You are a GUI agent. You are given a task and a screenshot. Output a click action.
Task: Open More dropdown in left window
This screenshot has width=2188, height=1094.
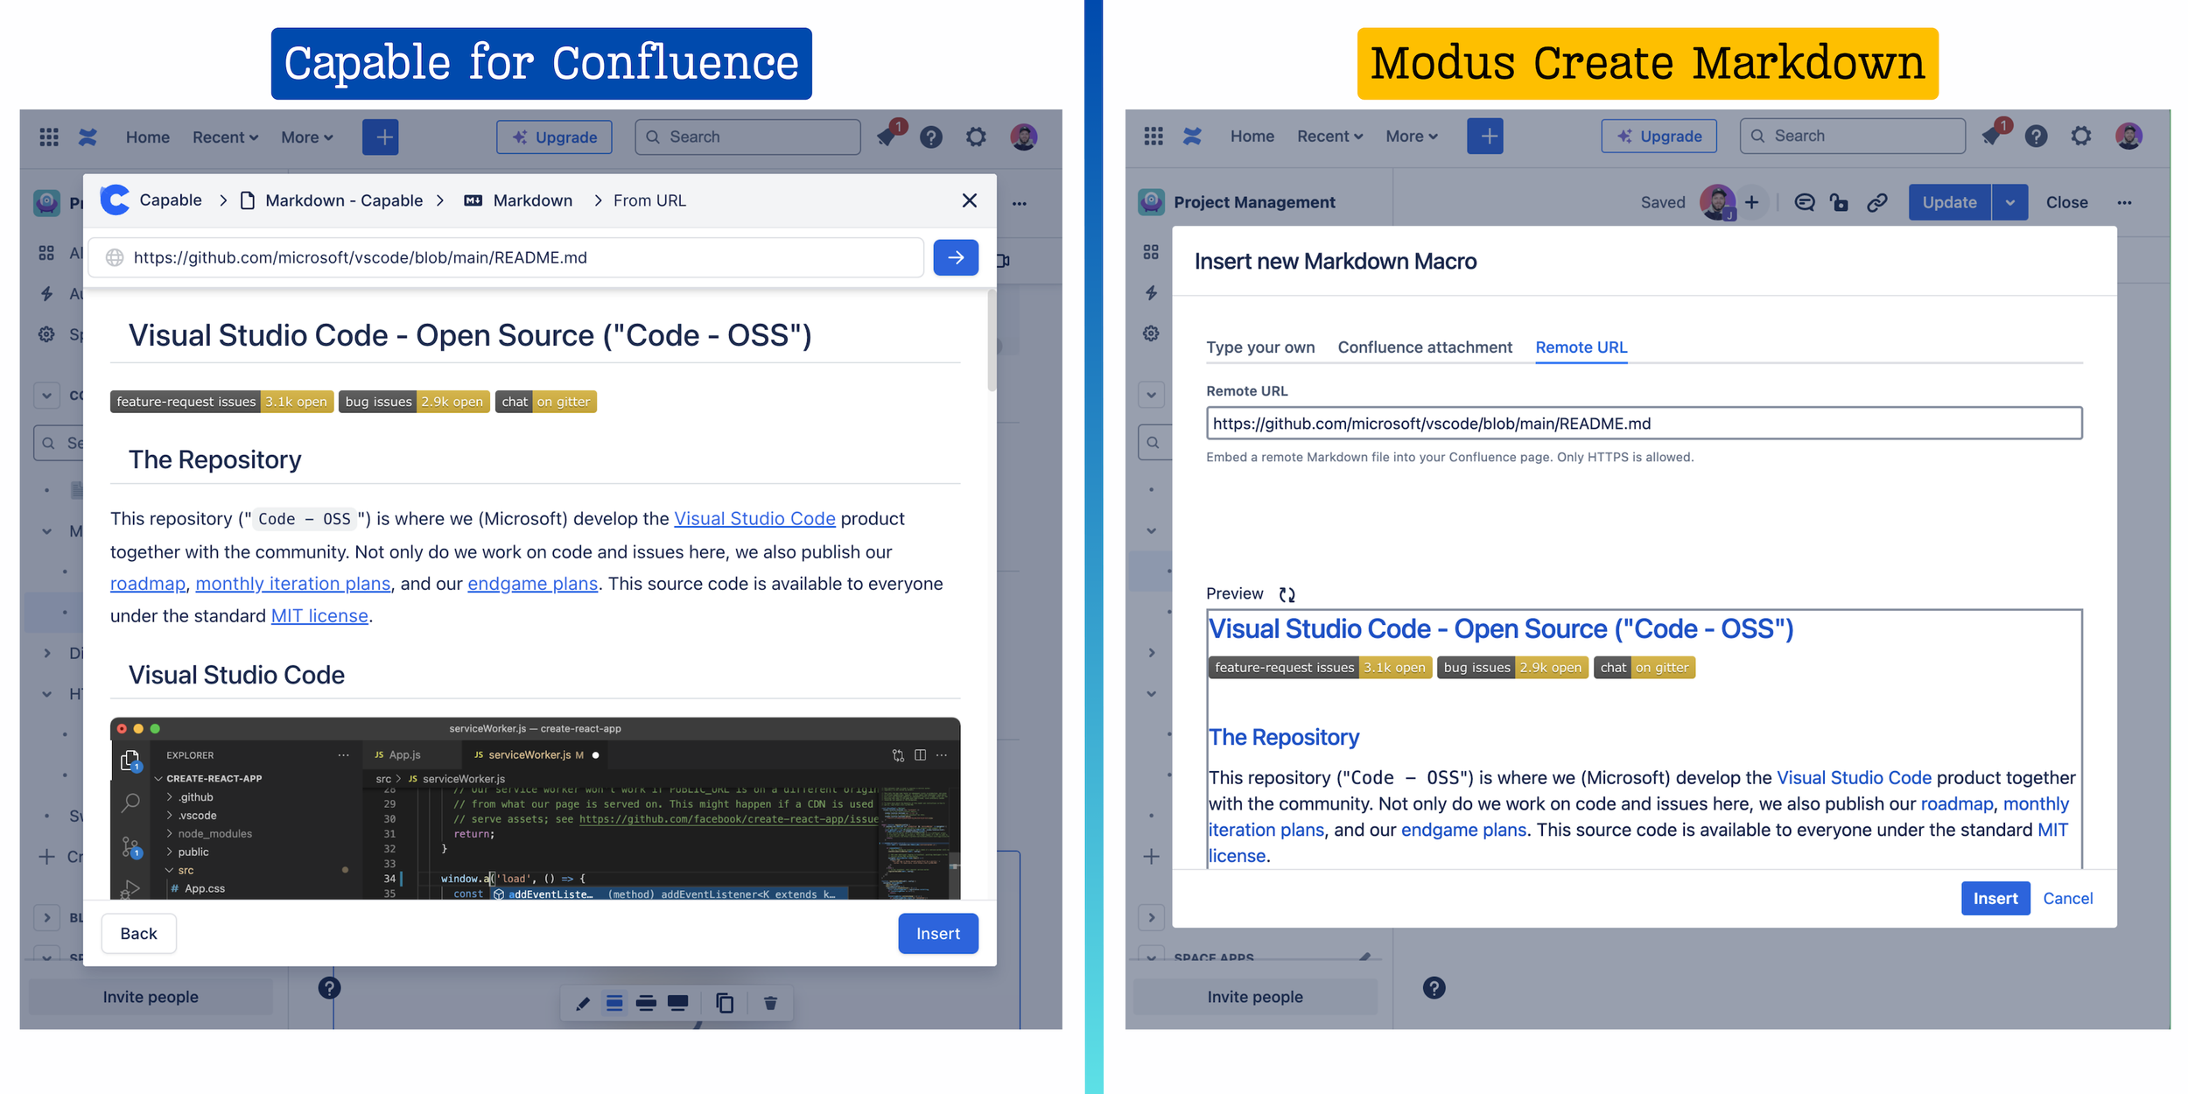click(307, 137)
